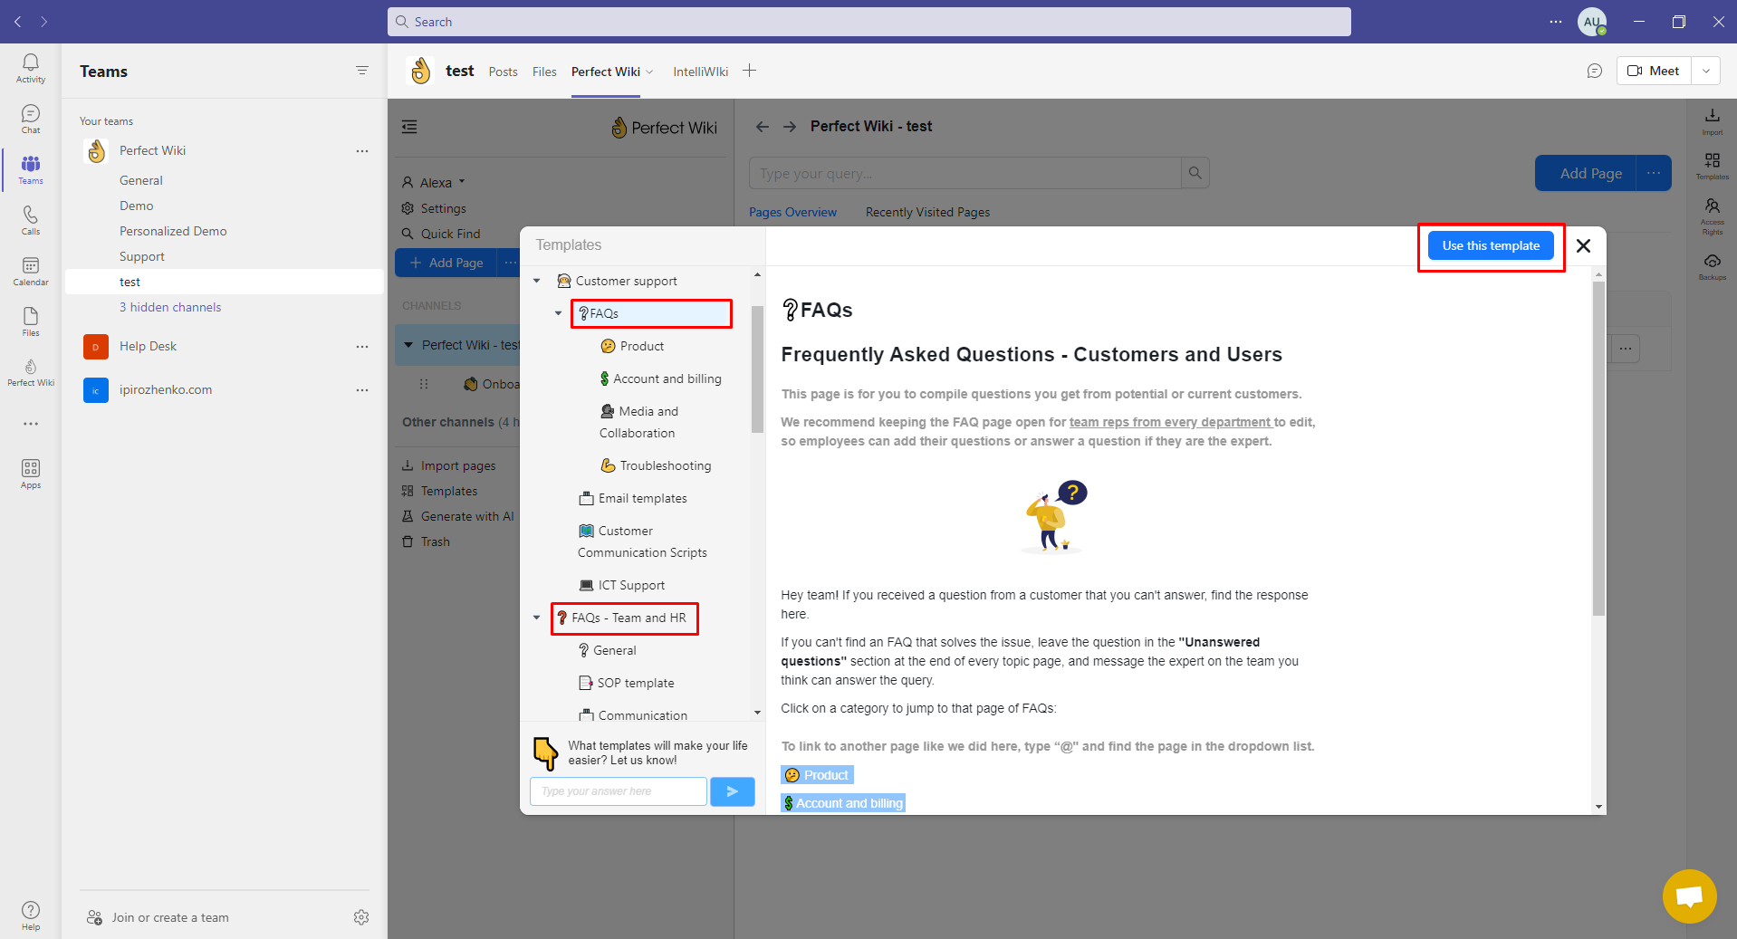Open the conversation icon beside Meet
This screenshot has width=1737, height=939.
click(x=1595, y=71)
